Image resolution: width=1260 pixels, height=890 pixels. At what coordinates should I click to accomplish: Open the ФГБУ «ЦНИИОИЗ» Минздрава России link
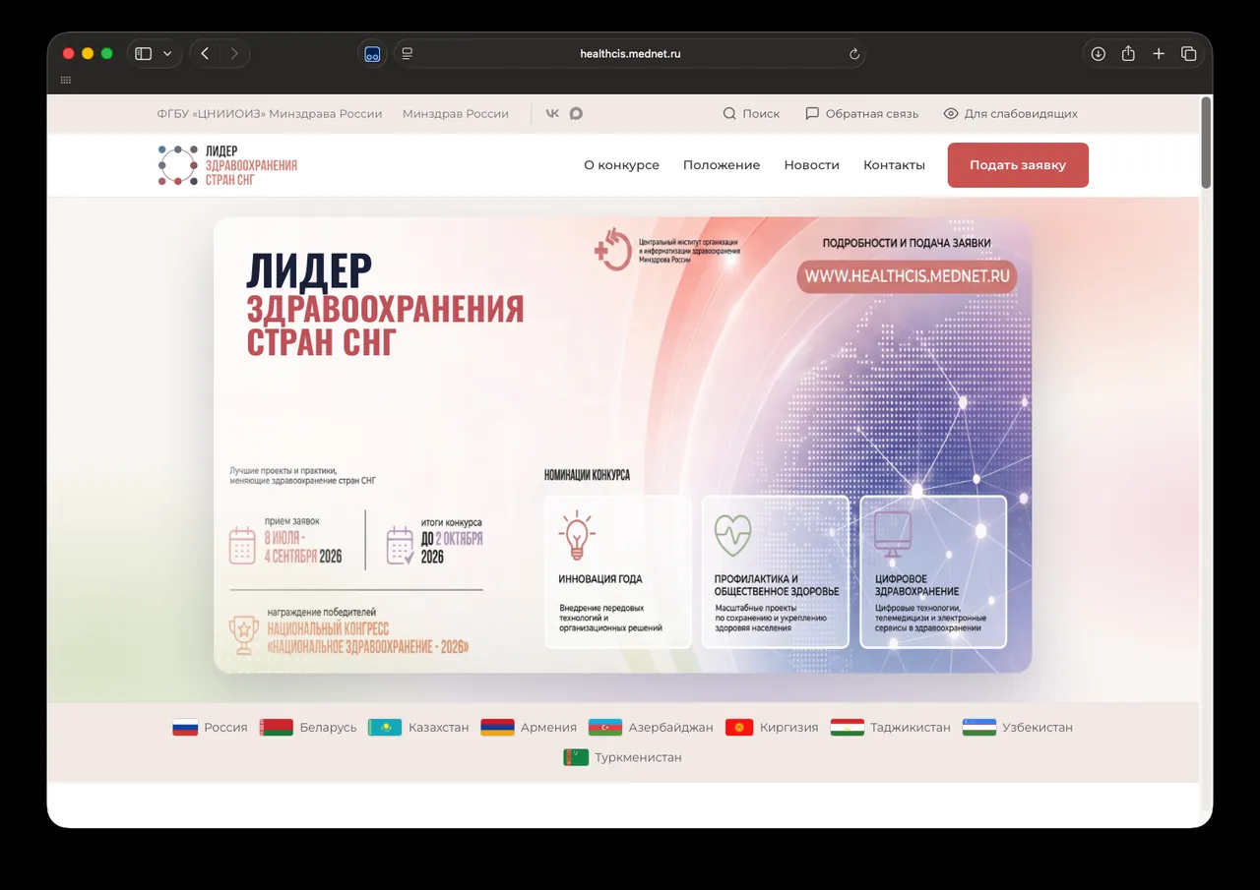(x=270, y=114)
